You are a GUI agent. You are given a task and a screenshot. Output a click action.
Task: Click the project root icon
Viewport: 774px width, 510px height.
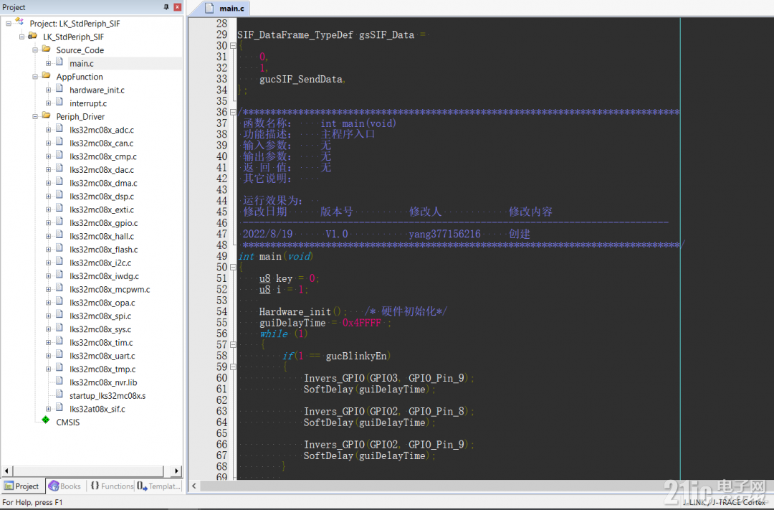click(19, 22)
